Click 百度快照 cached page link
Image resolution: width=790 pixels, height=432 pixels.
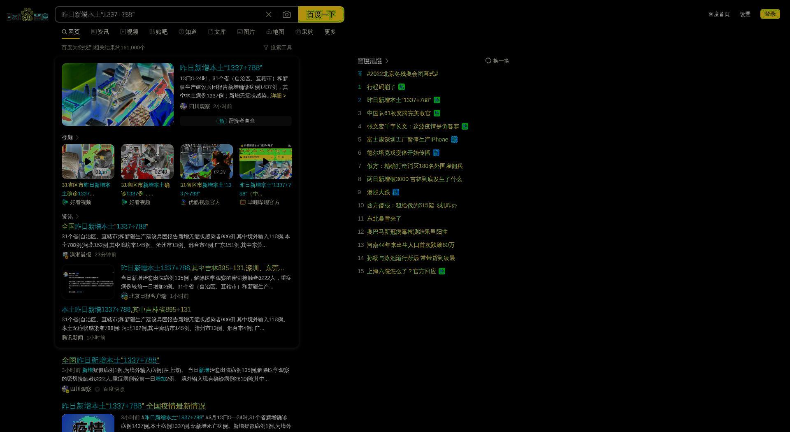point(114,389)
